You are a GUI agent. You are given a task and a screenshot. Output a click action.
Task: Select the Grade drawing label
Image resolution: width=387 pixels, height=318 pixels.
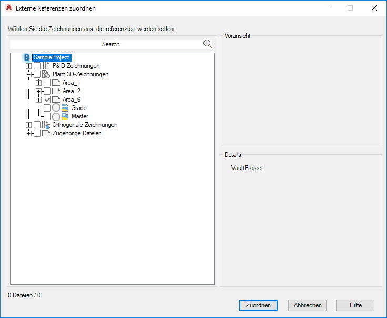coord(79,108)
